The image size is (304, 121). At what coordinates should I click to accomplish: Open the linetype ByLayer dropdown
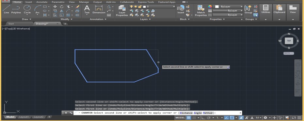tap(227, 15)
